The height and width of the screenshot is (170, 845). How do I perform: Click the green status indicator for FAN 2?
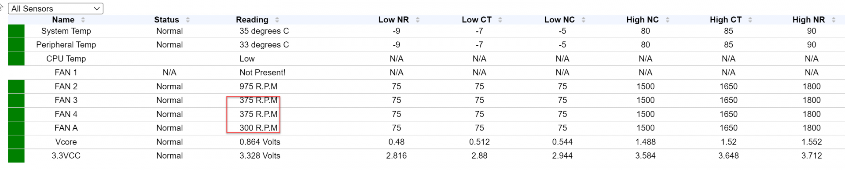(16, 87)
